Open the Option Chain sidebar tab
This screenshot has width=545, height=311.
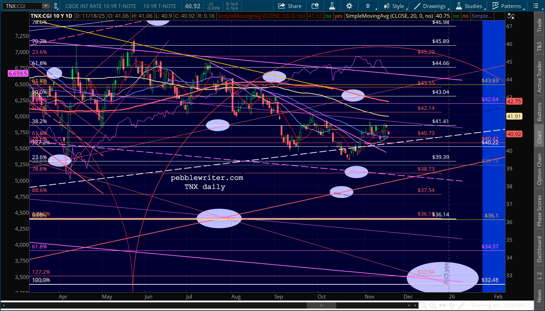539,169
